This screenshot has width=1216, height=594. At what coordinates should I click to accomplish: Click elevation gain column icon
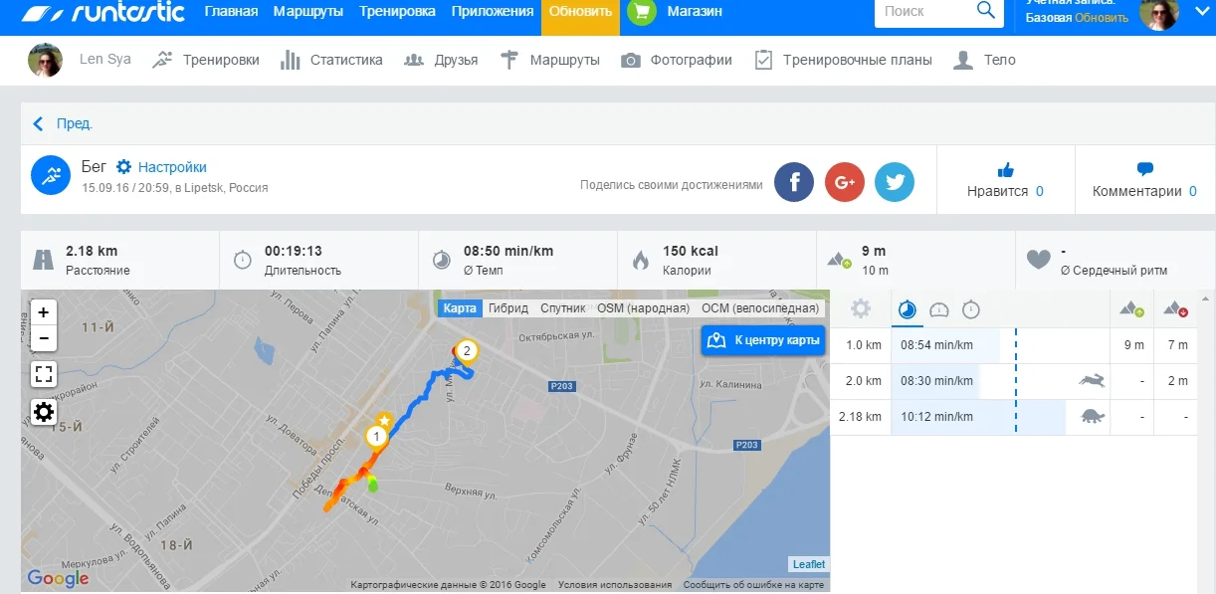point(1131,309)
